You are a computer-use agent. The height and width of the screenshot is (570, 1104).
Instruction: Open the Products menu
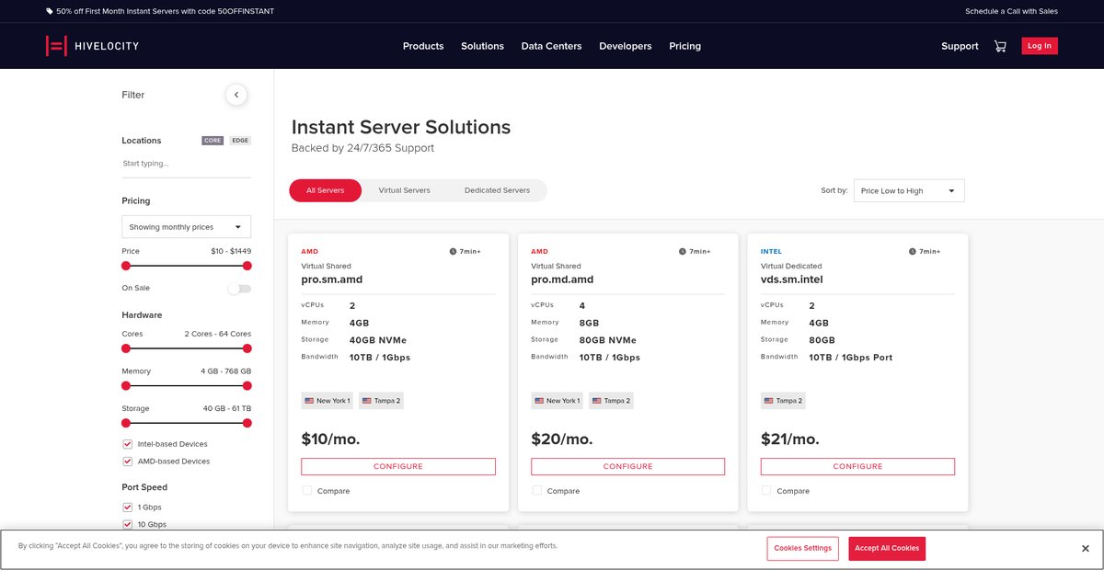click(423, 46)
